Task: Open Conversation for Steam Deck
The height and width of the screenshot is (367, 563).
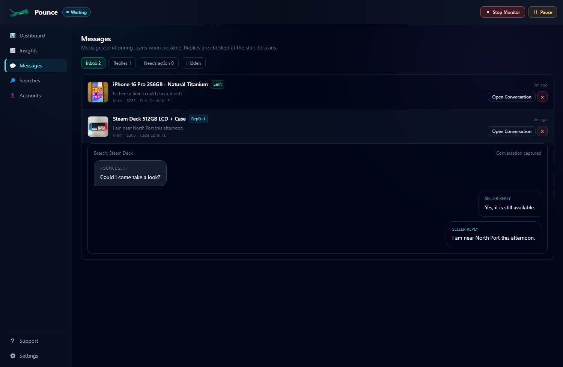Action: pyautogui.click(x=512, y=131)
